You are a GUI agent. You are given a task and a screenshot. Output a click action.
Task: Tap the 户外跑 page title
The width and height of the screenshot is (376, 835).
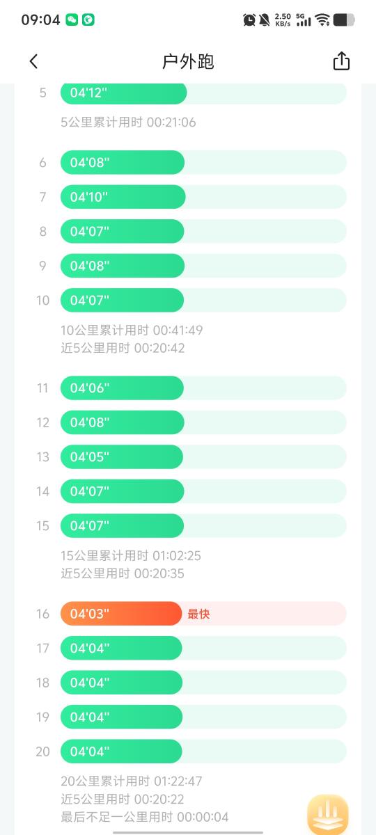tap(188, 61)
